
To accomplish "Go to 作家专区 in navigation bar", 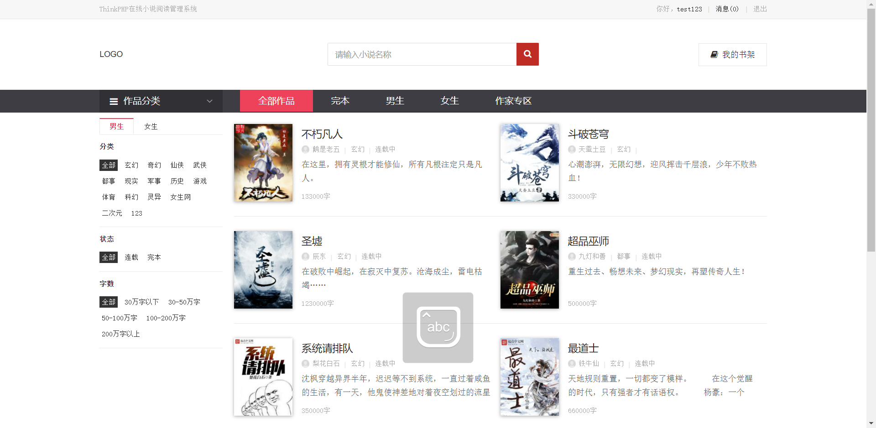I will click(514, 101).
